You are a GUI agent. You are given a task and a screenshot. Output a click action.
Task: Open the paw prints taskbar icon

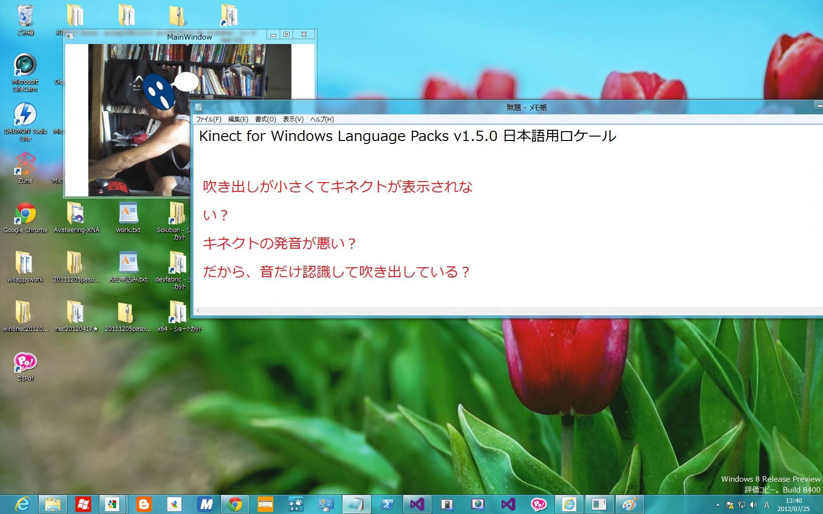[296, 504]
